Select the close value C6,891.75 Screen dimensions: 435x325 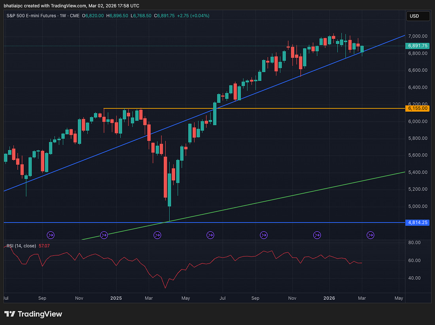[x=165, y=16]
